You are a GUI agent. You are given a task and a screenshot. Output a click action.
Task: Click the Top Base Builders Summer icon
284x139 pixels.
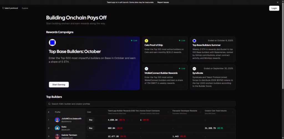coord(194,41)
